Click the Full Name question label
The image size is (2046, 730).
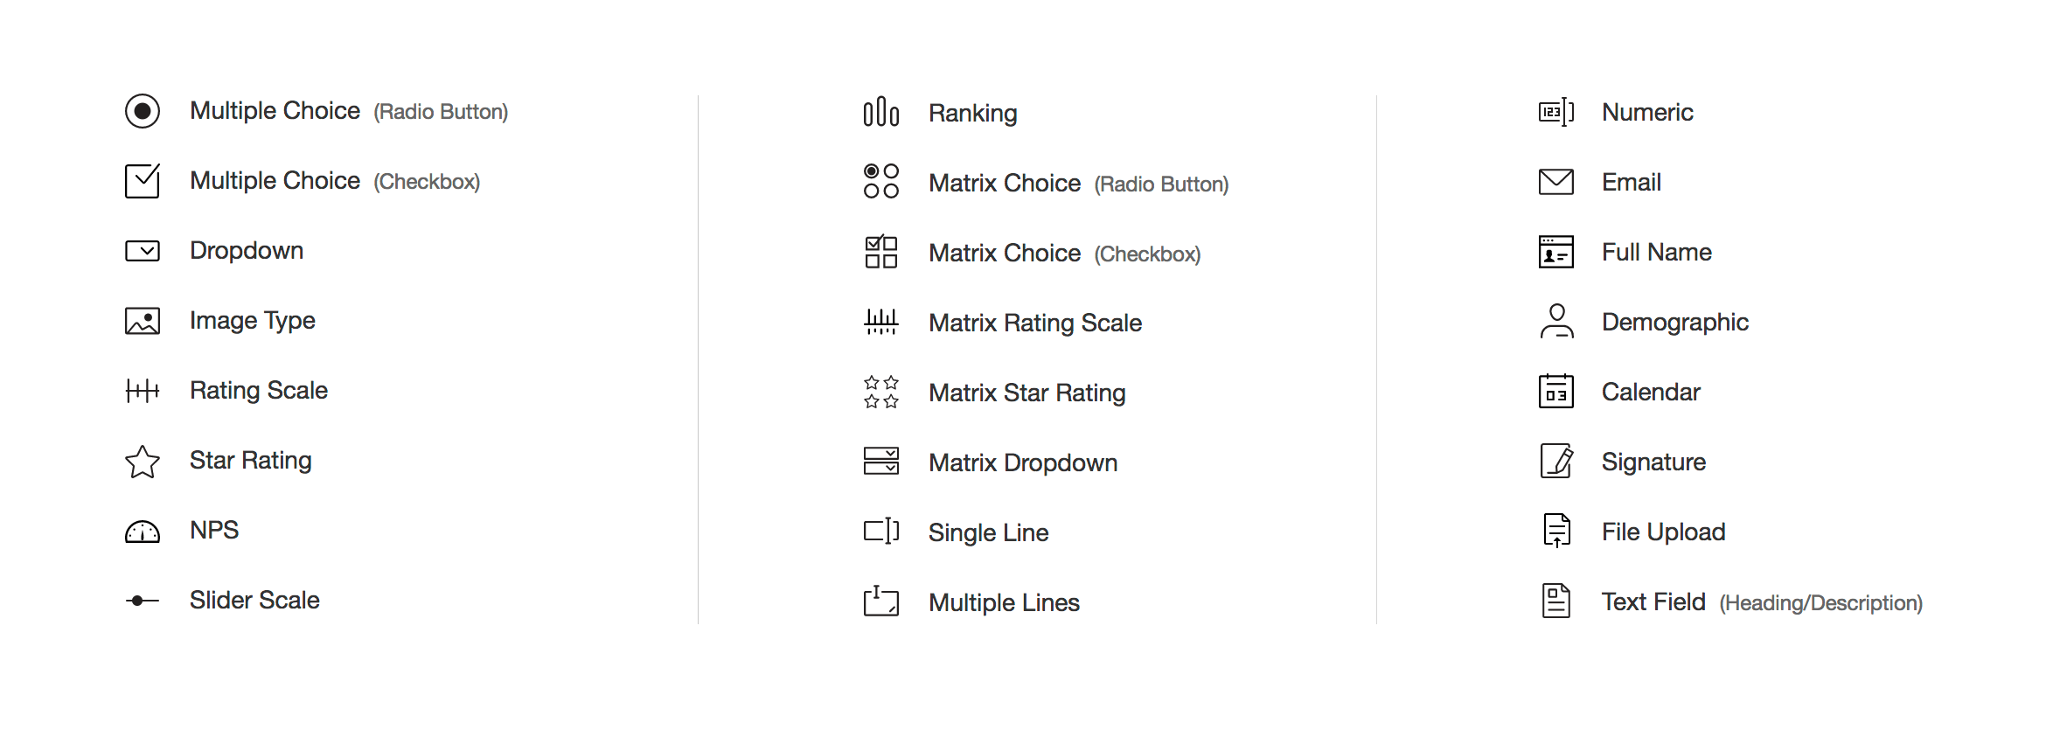(1656, 252)
